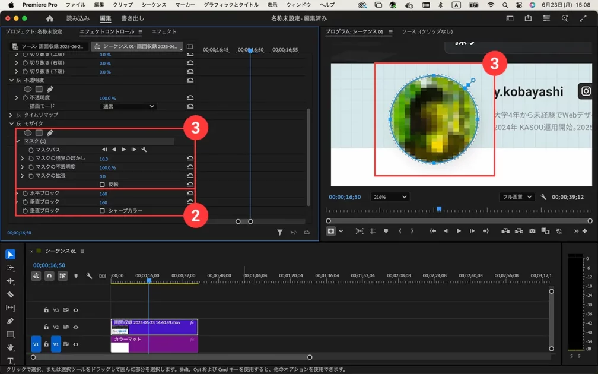Open the シーケンス menu
The height and width of the screenshot is (374, 598).
pyautogui.click(x=154, y=5)
